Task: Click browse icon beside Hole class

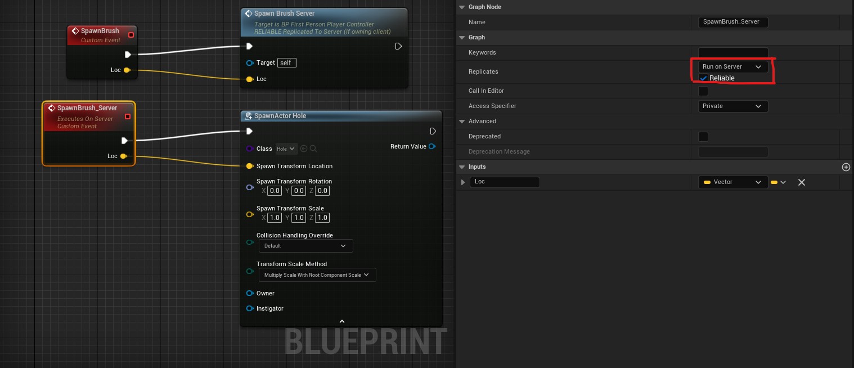Action: (x=313, y=149)
